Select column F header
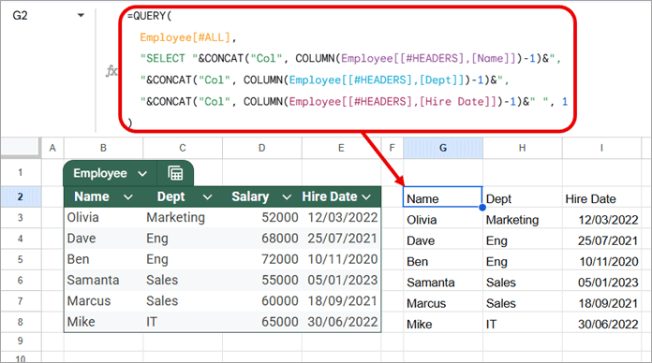652x363 pixels. point(393,148)
